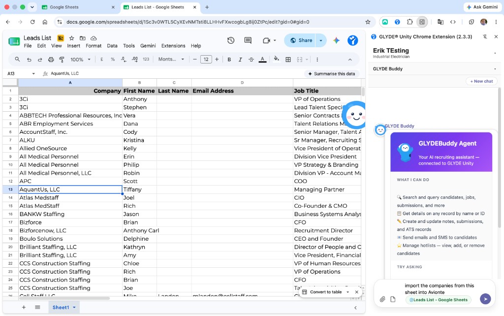Format selected cells as percent
504x316 pixels.
(x=113, y=60)
